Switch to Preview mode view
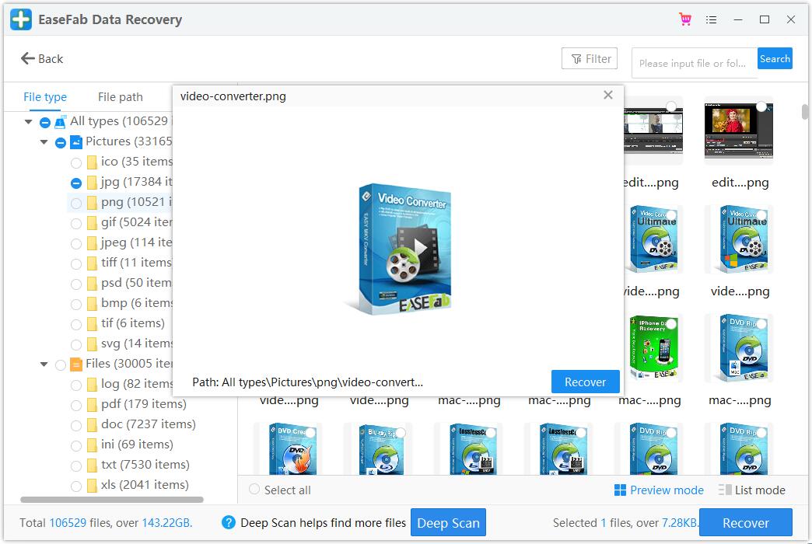Screen dimensions: 812x544 coord(659,490)
